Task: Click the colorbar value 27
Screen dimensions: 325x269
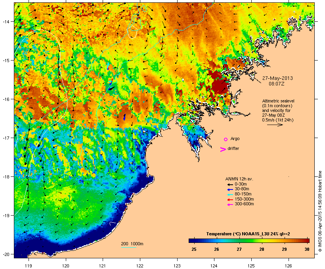Action: (239, 249)
